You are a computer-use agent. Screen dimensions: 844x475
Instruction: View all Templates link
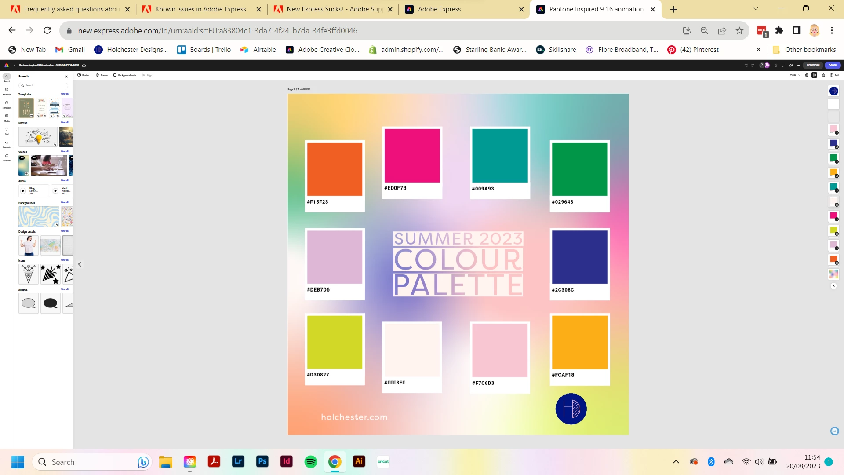(x=65, y=94)
